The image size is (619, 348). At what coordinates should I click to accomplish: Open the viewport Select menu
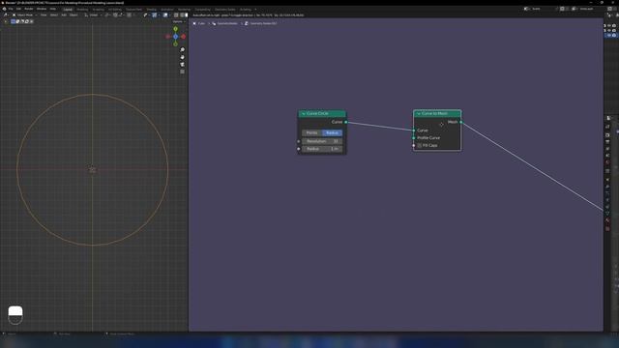pyautogui.click(x=54, y=15)
